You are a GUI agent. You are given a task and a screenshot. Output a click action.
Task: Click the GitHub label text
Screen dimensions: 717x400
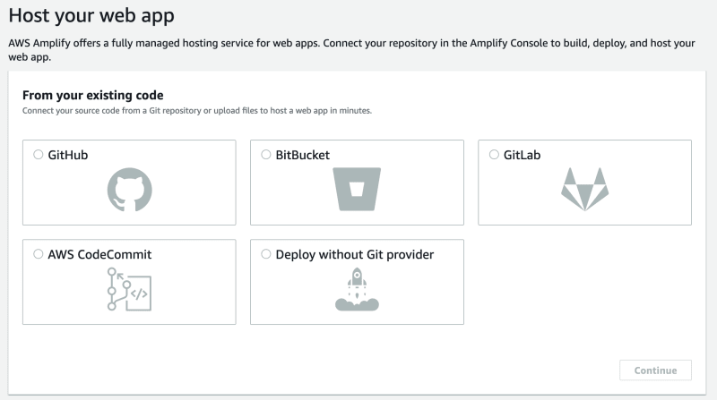(68, 155)
